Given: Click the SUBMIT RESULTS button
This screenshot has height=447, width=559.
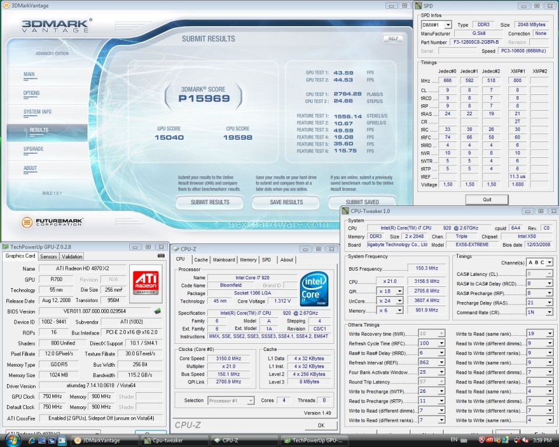Looking at the screenshot, I should 210,203.
